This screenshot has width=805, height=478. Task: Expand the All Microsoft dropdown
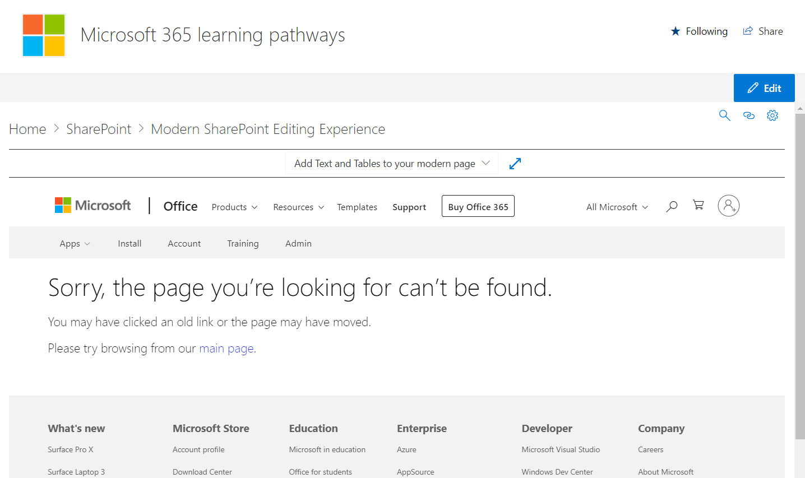click(616, 207)
